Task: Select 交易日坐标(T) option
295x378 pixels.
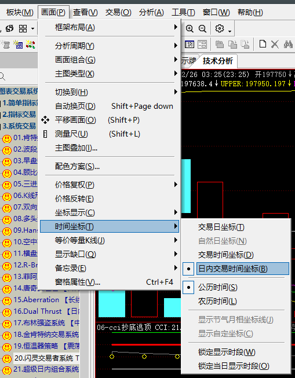Action: (x=236, y=227)
